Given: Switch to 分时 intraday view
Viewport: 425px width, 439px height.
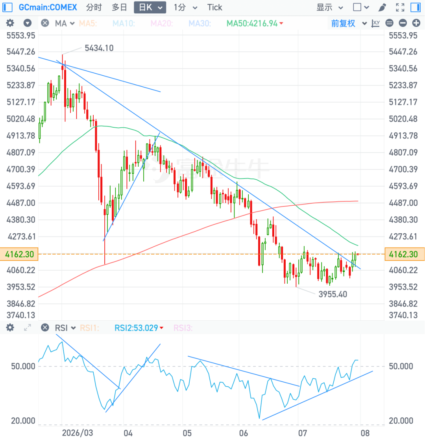Looking at the screenshot, I should tap(94, 7).
